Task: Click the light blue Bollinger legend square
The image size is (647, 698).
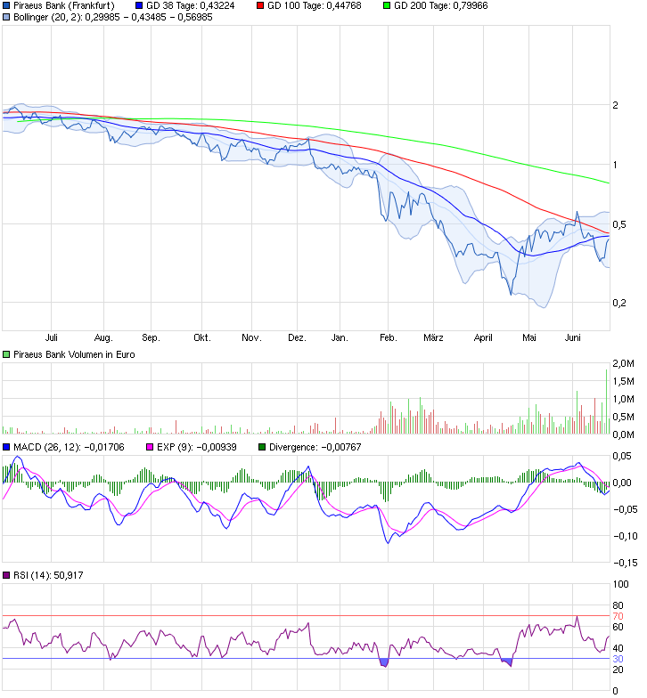Action: pos(6,17)
